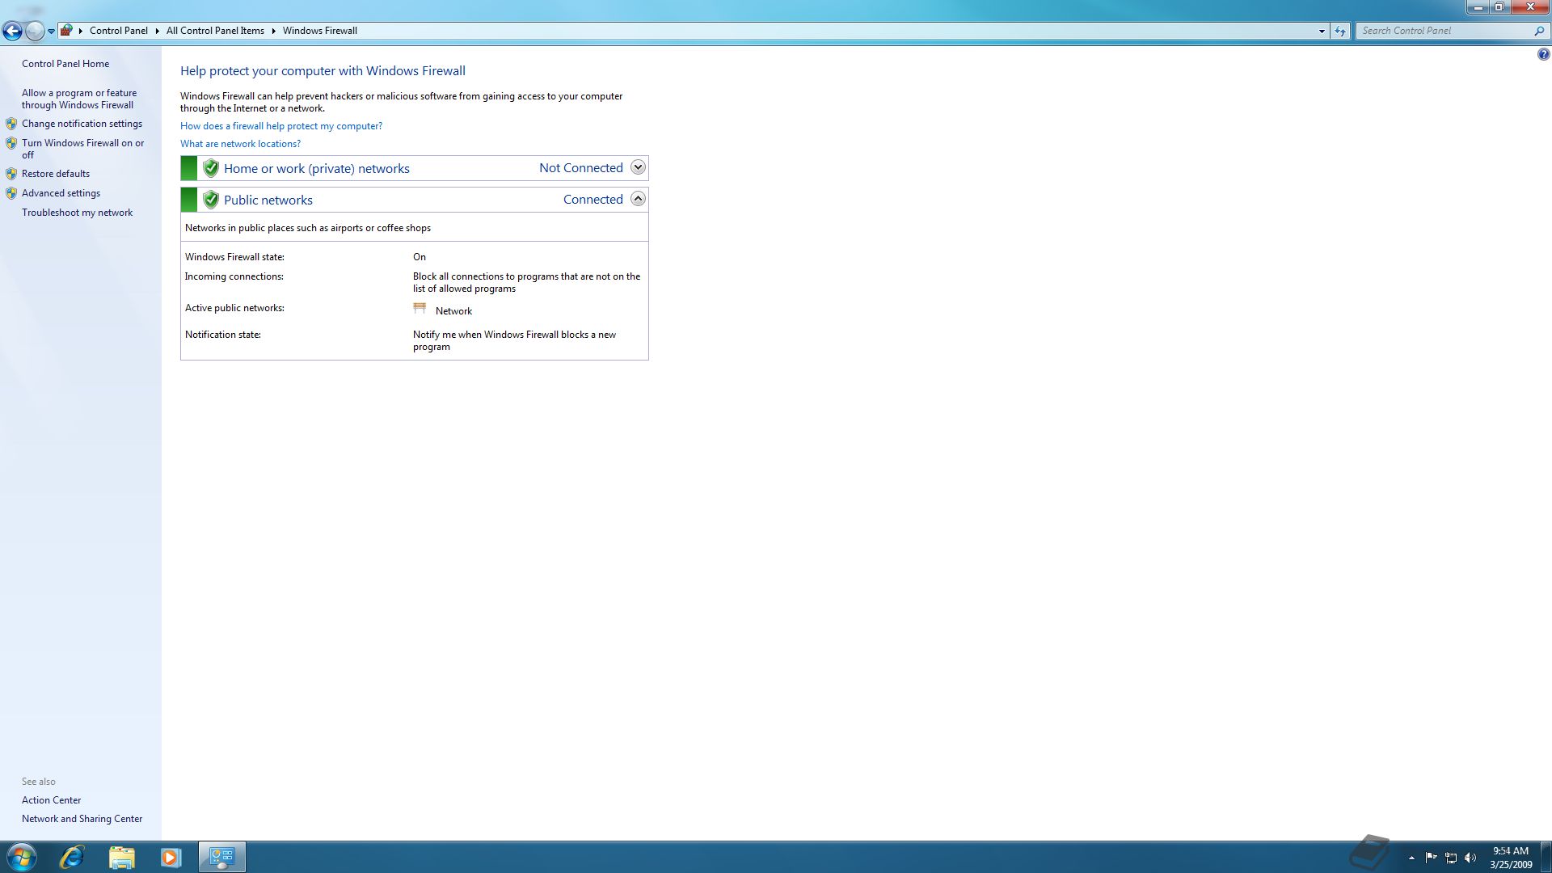1552x873 pixels.
Task: Click the park bench Network icon
Action: coord(420,309)
